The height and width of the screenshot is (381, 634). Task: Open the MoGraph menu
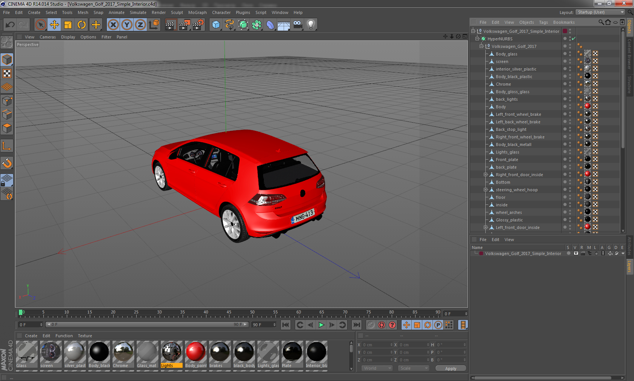197,12
